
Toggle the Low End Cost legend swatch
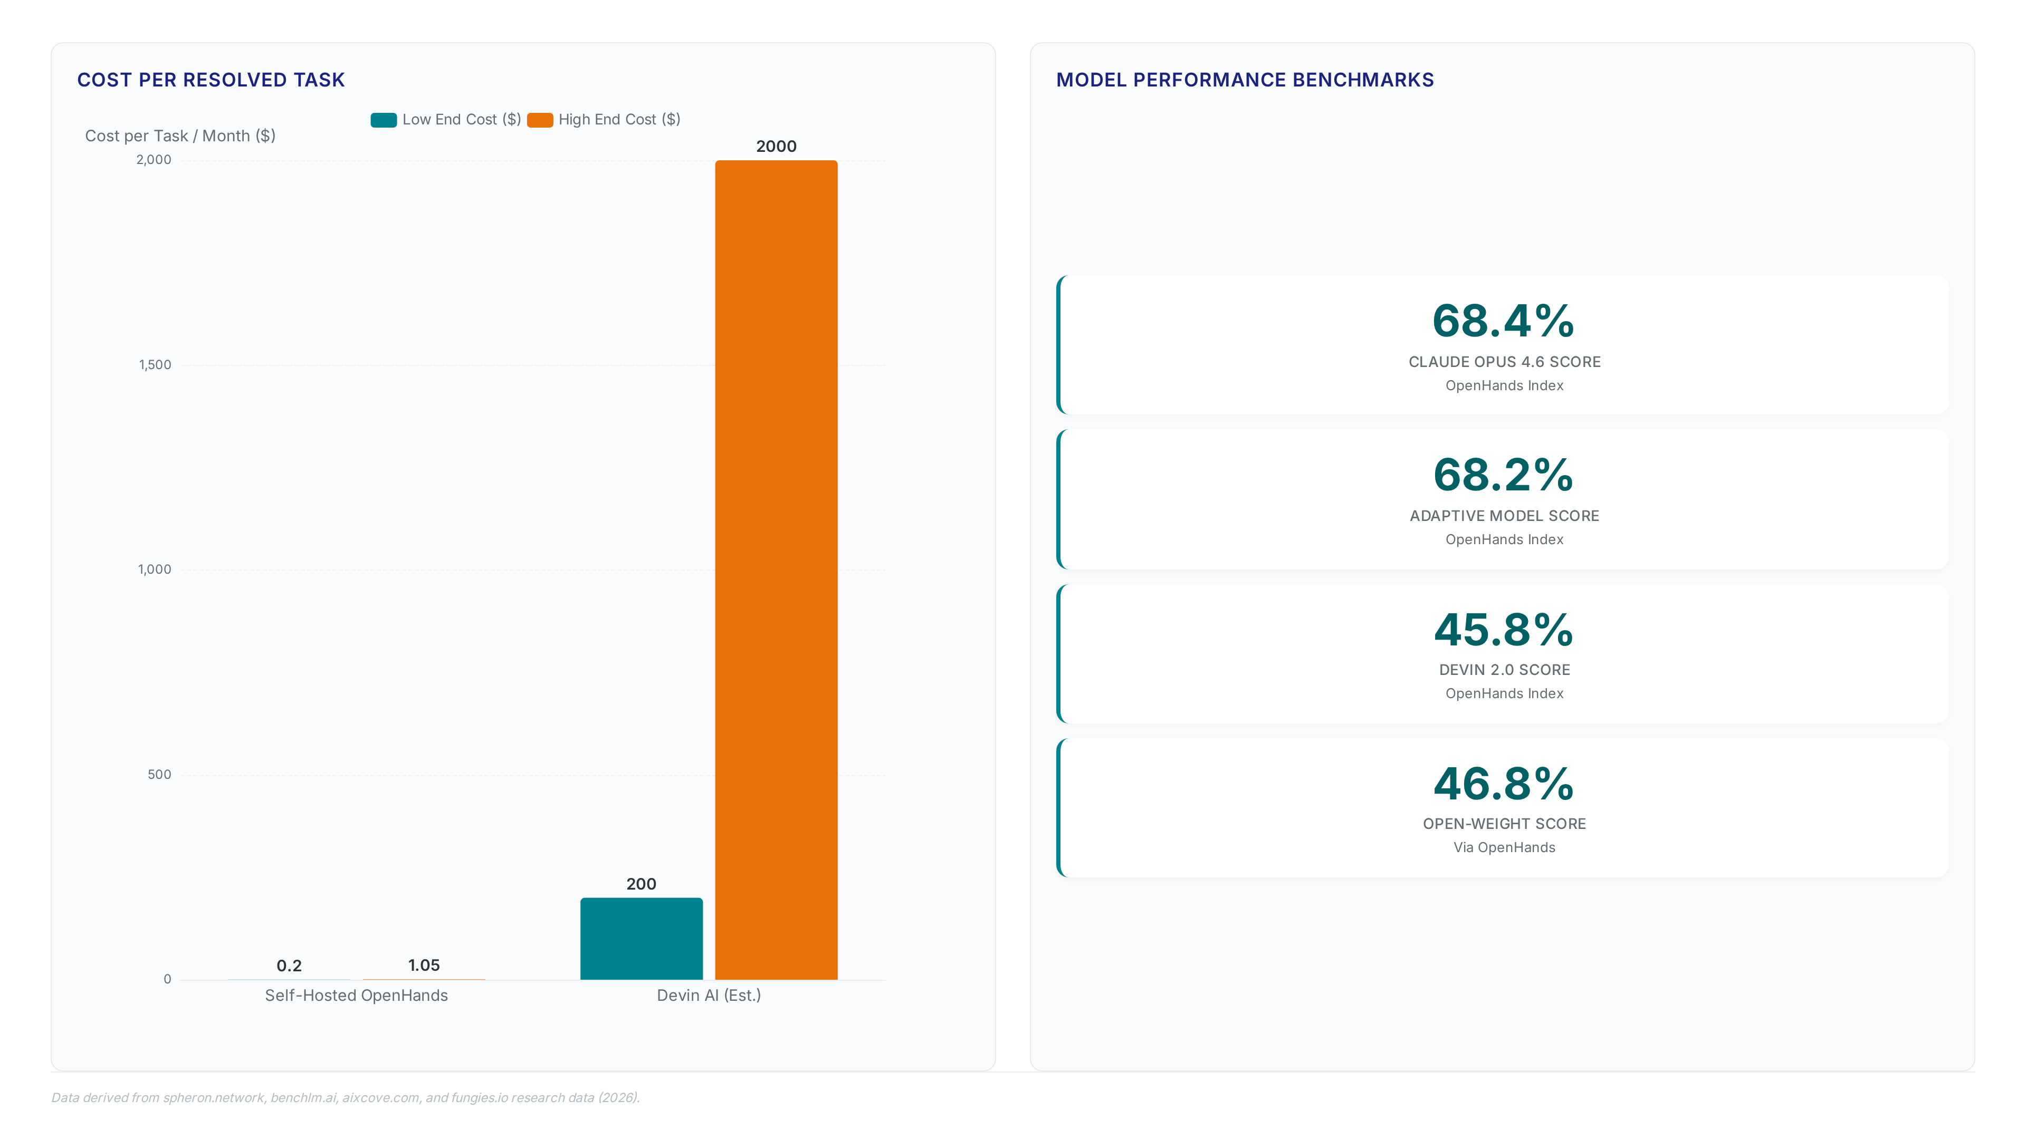click(383, 120)
